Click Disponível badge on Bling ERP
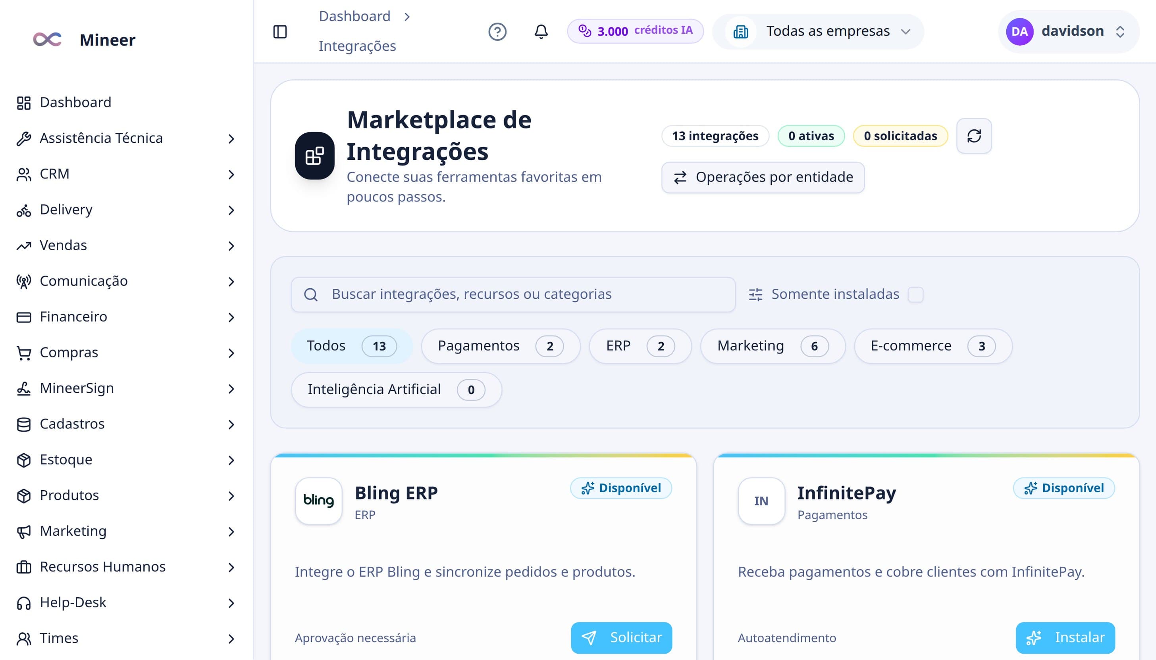 (620, 488)
